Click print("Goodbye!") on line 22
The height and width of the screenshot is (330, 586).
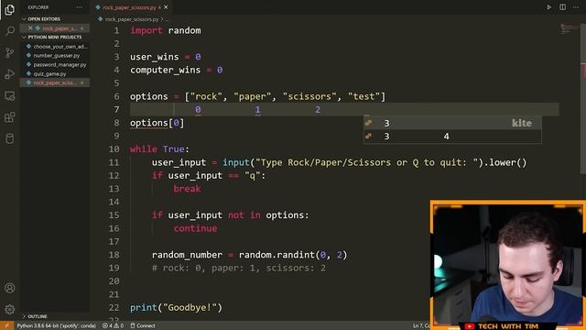click(x=176, y=308)
